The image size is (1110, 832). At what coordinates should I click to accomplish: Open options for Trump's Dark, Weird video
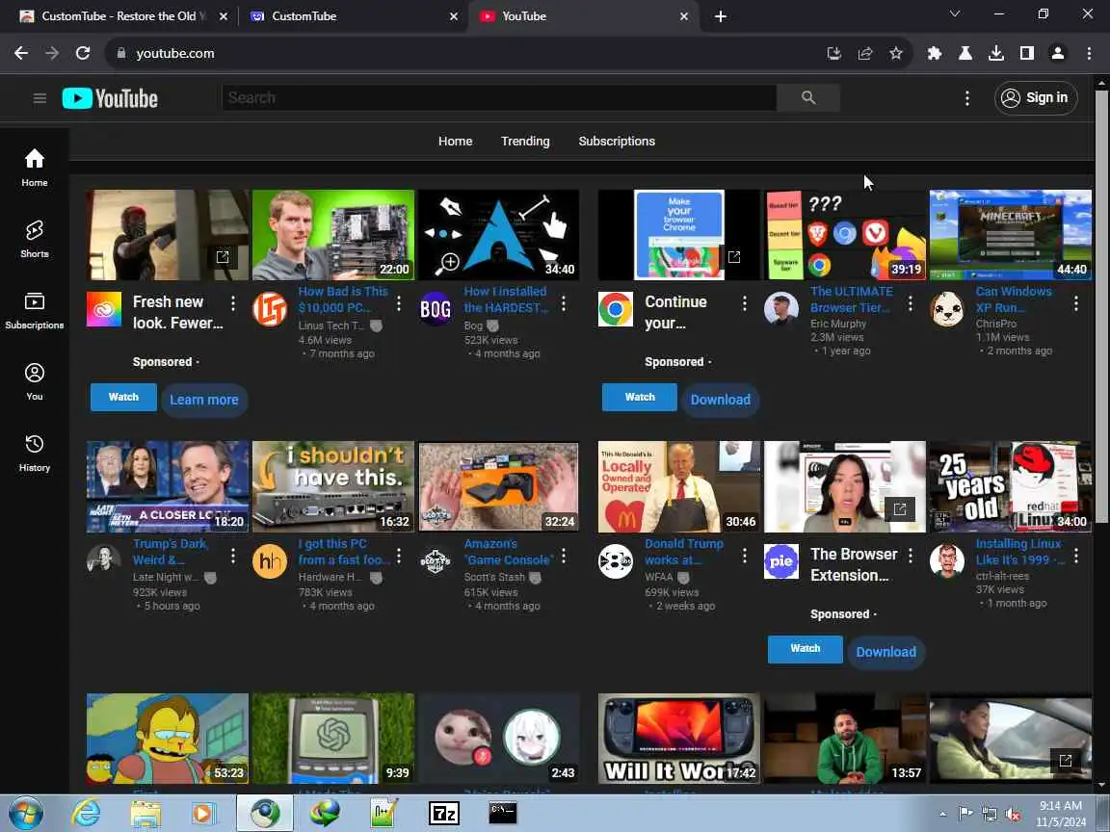(x=233, y=556)
